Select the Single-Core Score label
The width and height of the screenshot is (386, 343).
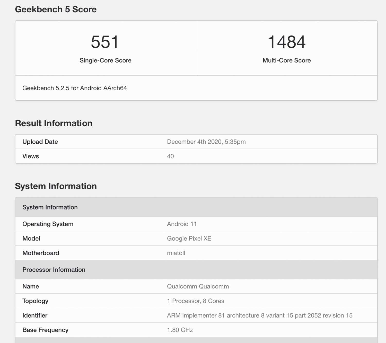point(106,60)
